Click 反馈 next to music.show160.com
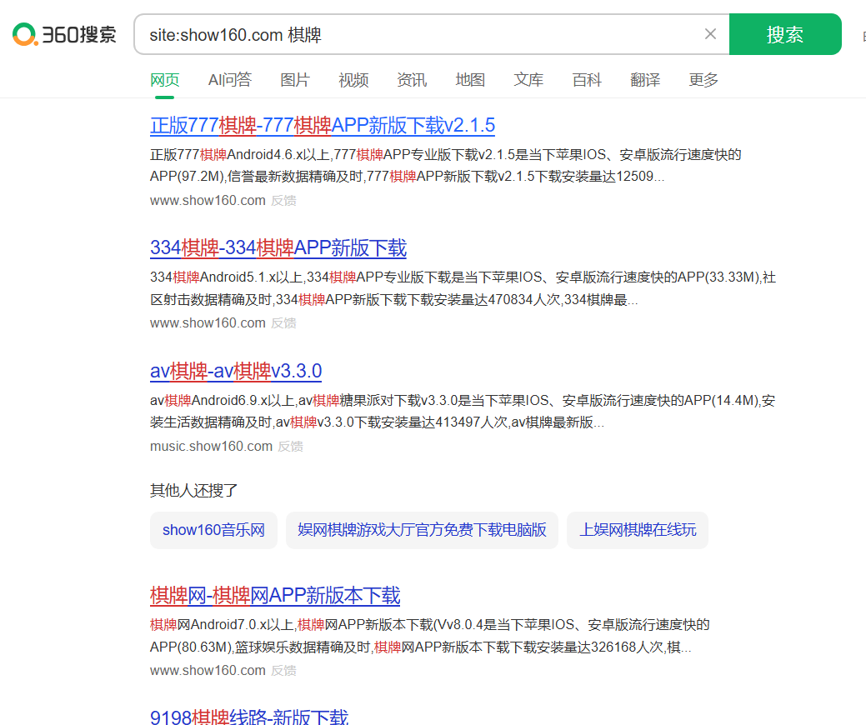 click(291, 446)
